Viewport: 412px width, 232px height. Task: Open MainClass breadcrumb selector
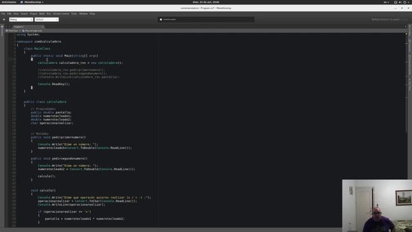point(13,31)
